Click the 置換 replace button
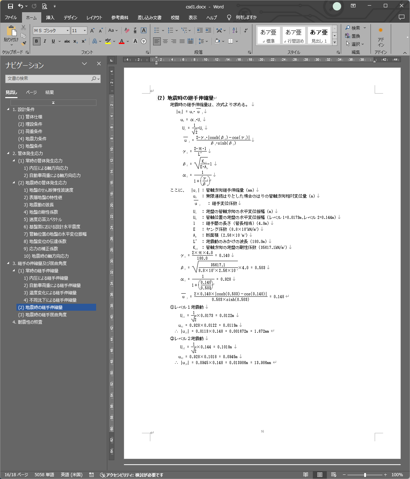 353,36
